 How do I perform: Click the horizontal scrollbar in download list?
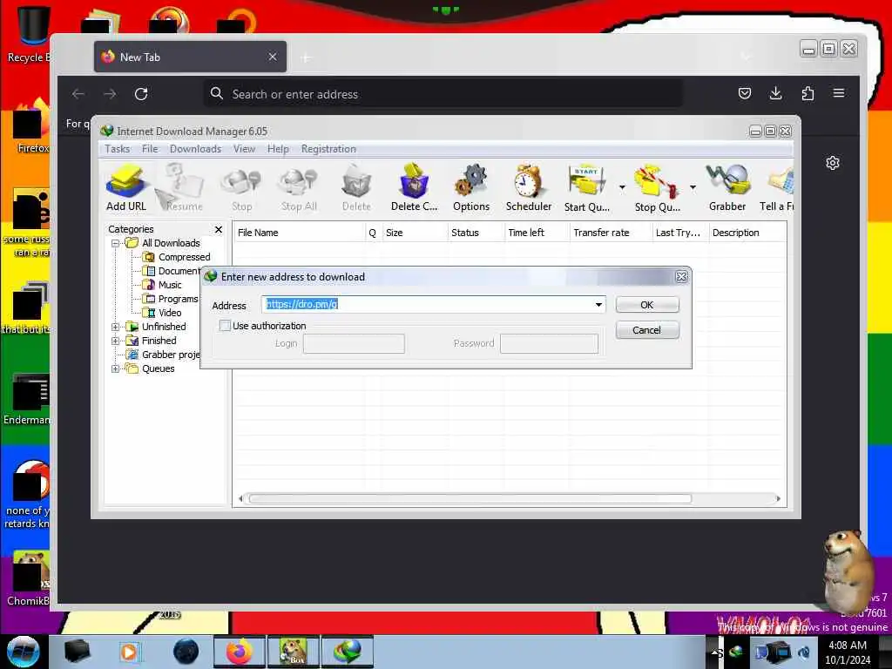(470, 499)
